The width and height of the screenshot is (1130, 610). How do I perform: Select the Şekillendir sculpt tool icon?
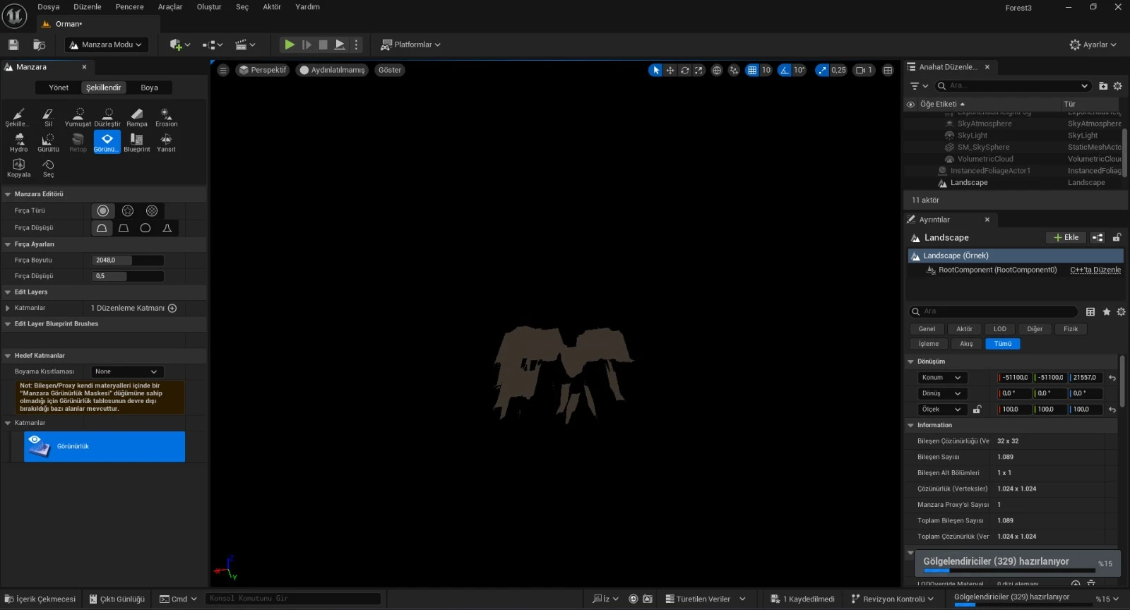coord(18,117)
